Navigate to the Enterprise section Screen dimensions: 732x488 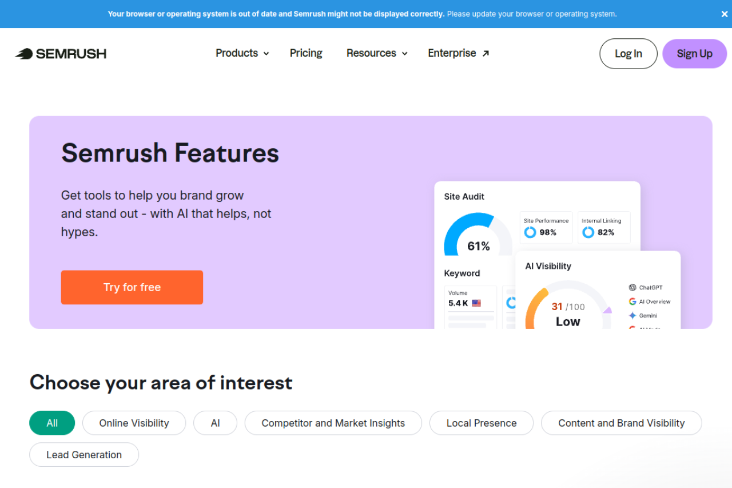click(452, 53)
